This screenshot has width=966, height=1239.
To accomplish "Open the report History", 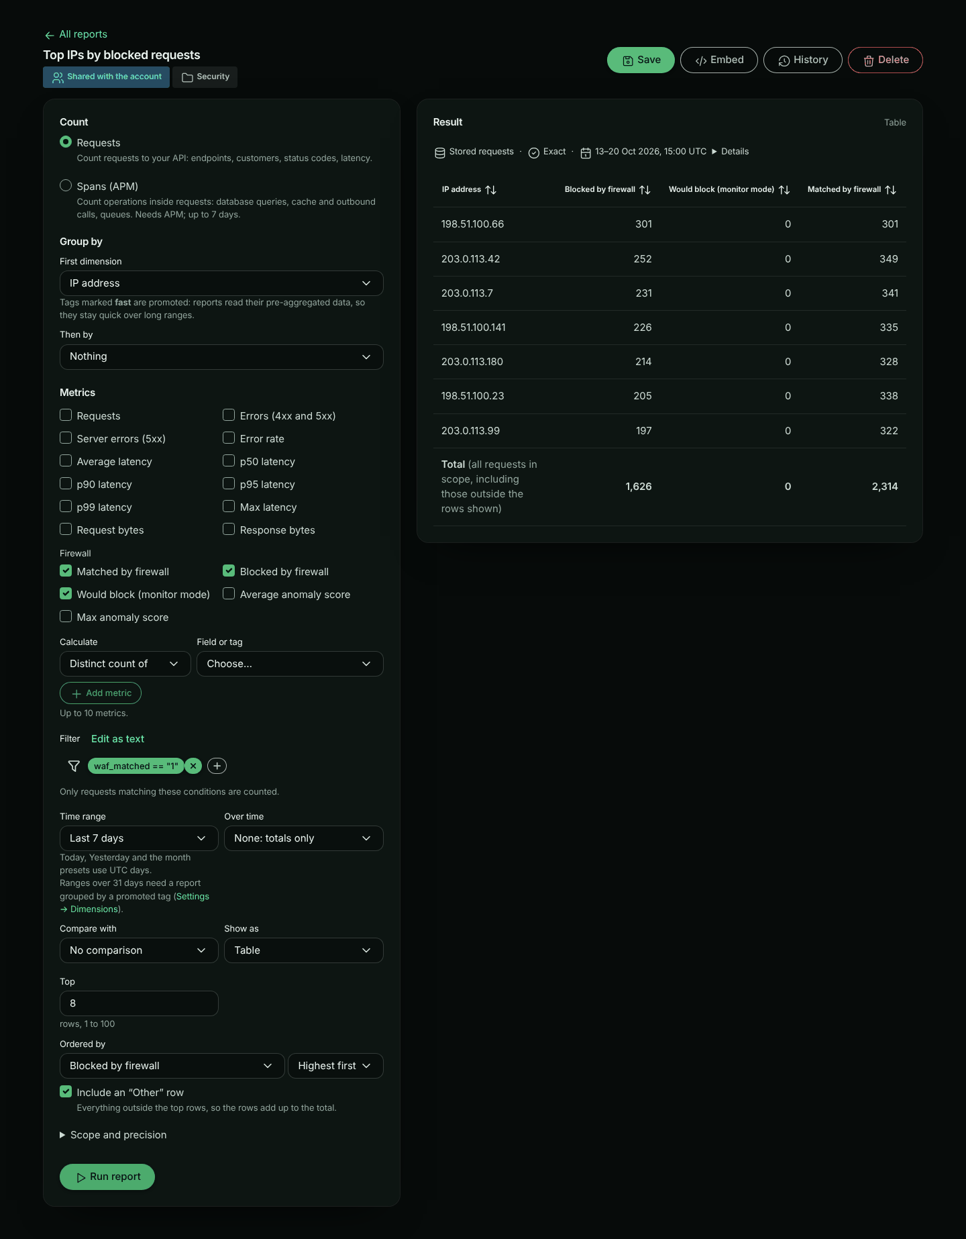I will pos(803,60).
